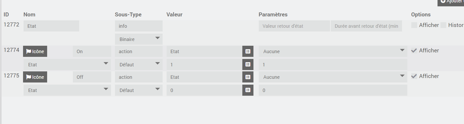Open the Binaire sous-type dropdown
The height and width of the screenshot is (124, 464).
[x=139, y=39]
